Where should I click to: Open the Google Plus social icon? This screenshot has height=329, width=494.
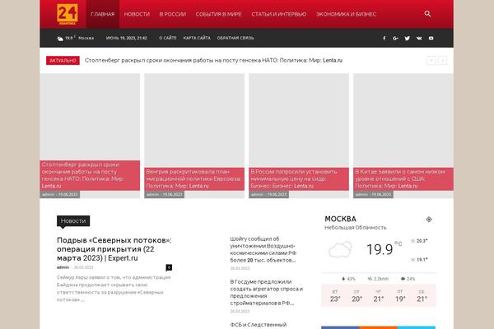pos(396,38)
